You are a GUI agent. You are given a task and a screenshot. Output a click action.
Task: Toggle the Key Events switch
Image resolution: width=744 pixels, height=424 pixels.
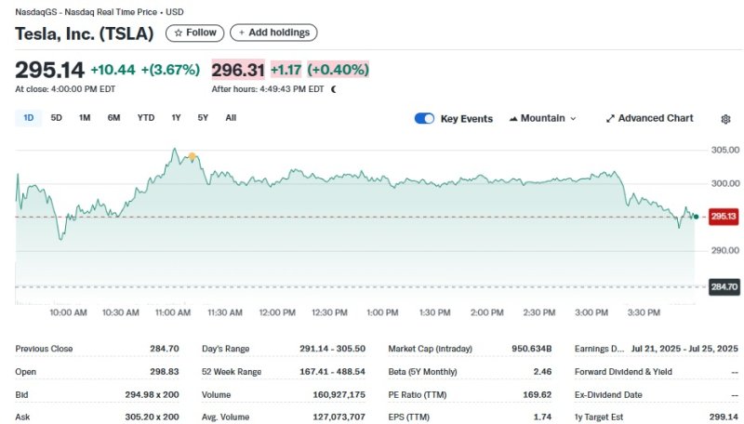[424, 119]
